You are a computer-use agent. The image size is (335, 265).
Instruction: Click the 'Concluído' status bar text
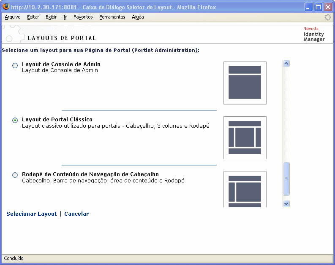pyautogui.click(x=14, y=258)
